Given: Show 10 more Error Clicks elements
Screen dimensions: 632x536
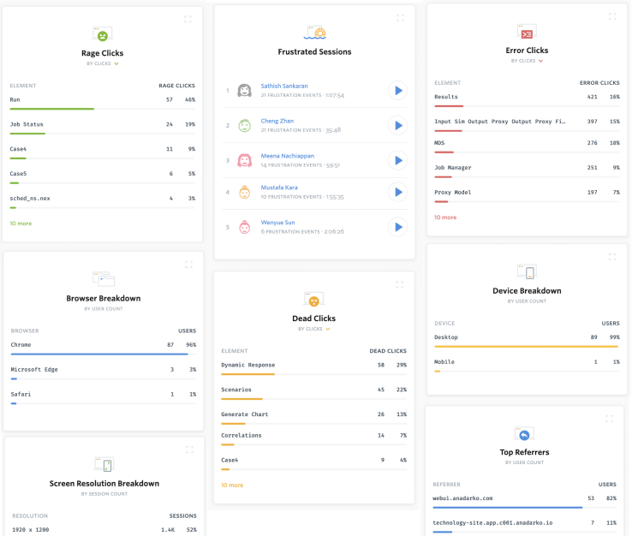Looking at the screenshot, I should (445, 217).
